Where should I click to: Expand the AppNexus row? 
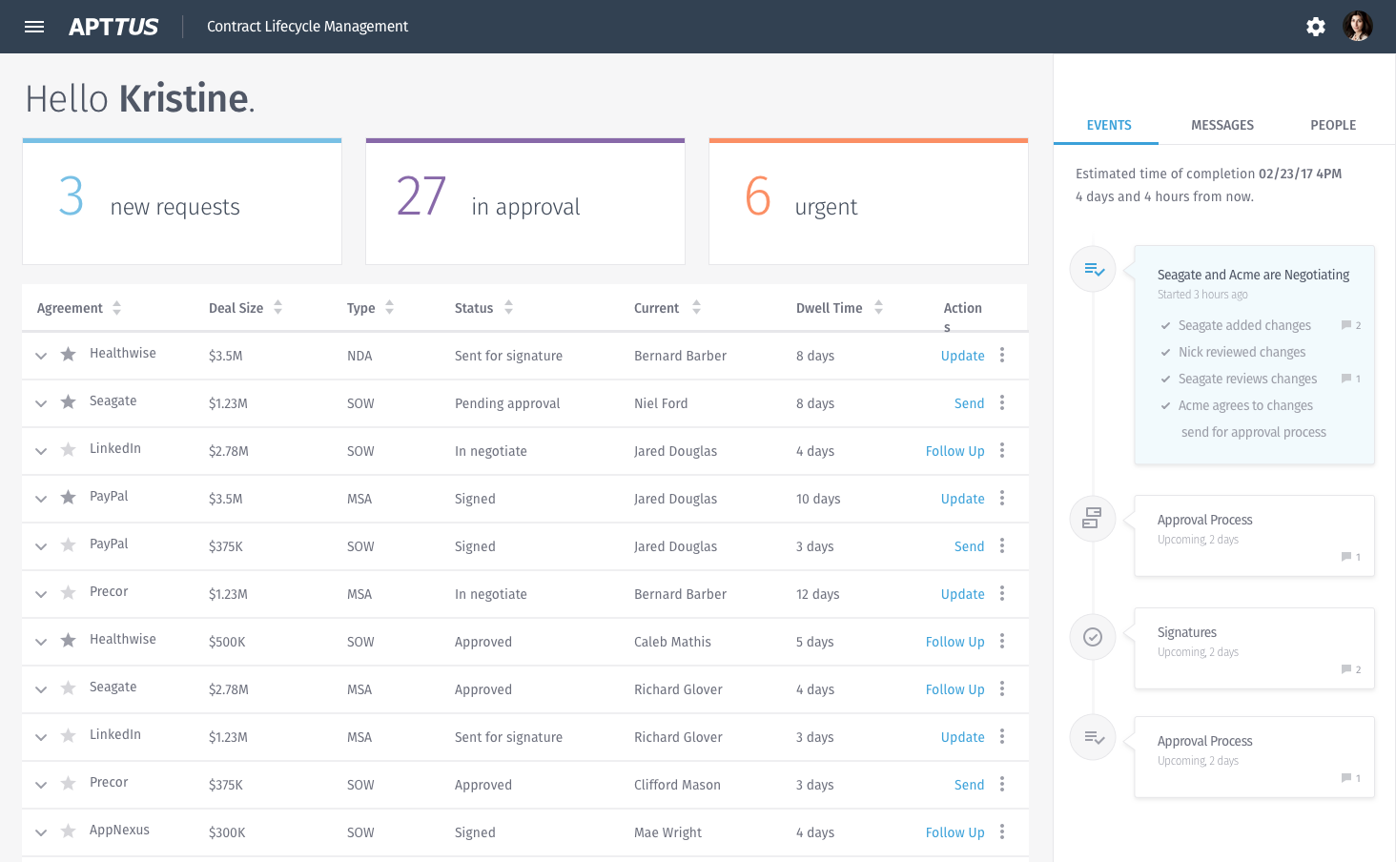[41, 832]
